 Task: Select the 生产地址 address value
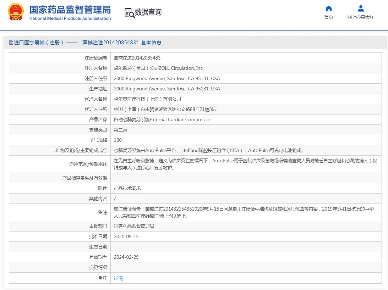pyautogui.click(x=167, y=89)
